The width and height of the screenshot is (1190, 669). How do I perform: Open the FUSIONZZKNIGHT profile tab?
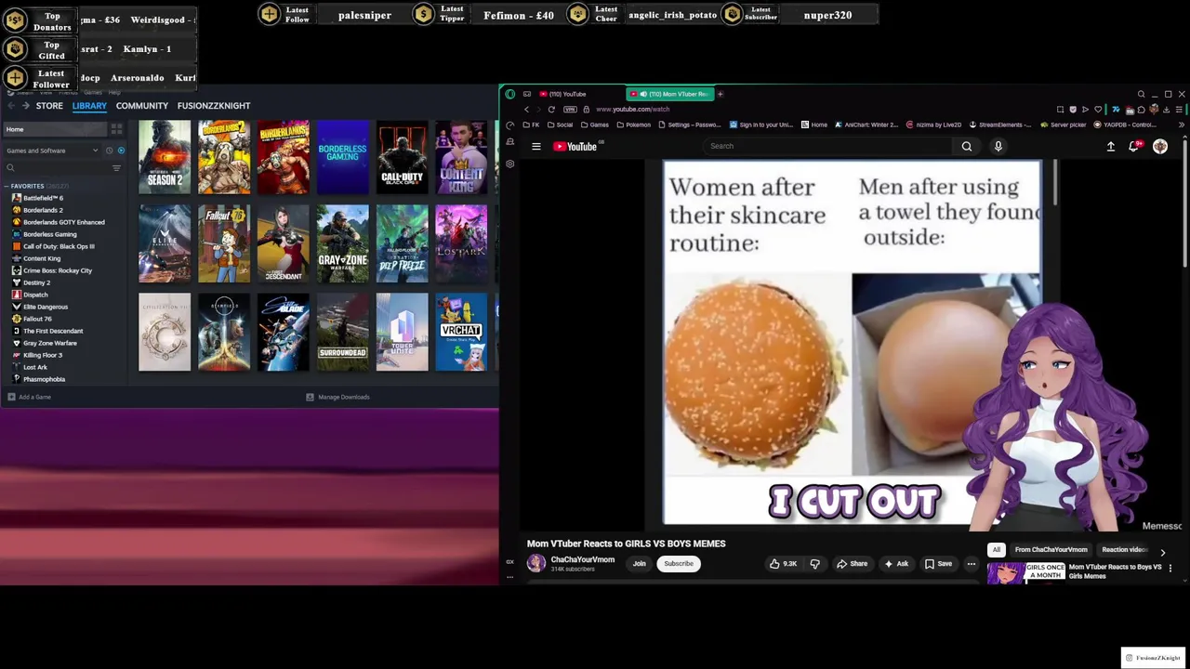[214, 106]
